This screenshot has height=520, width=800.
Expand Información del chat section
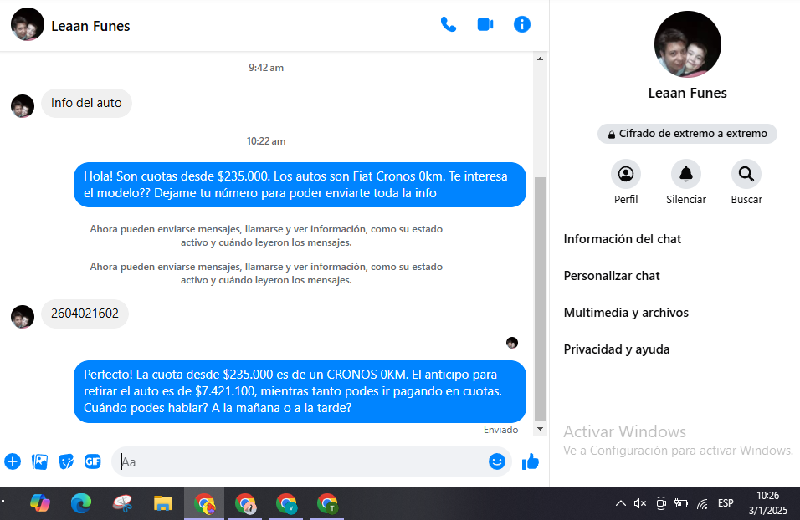[x=623, y=239]
